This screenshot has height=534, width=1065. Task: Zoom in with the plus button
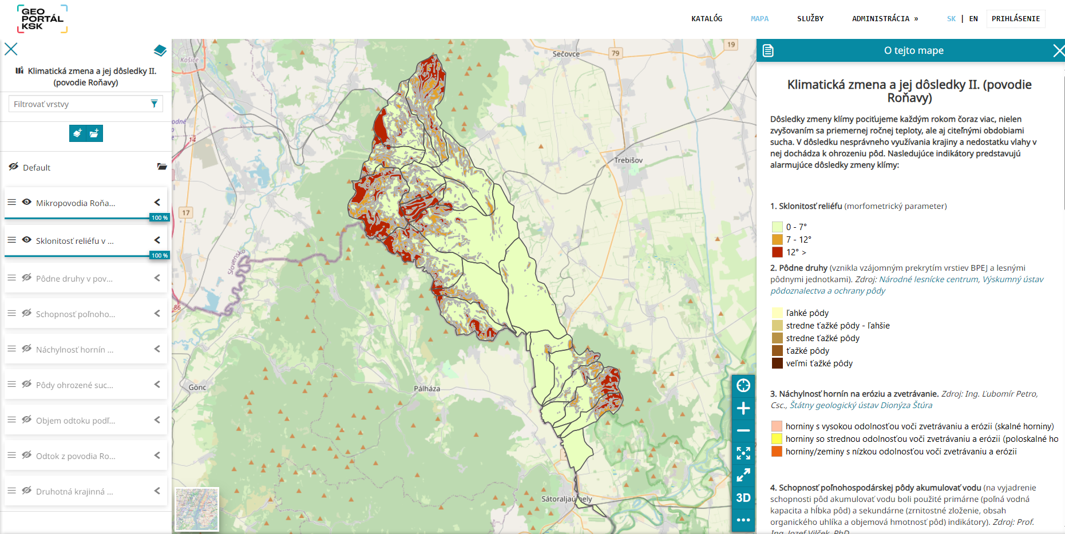[743, 408]
